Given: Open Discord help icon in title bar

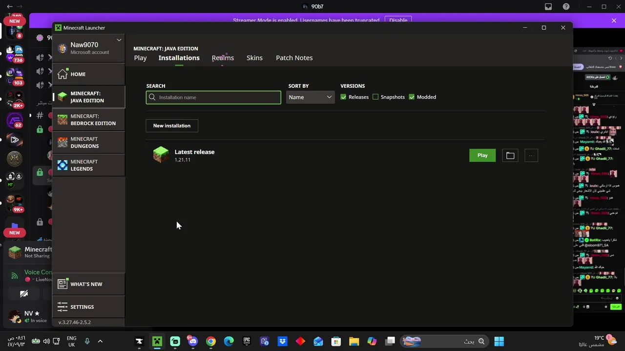Looking at the screenshot, I should (566, 7).
